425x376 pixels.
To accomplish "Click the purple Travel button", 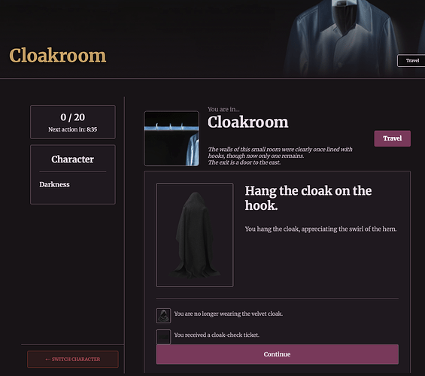I will point(392,138).
